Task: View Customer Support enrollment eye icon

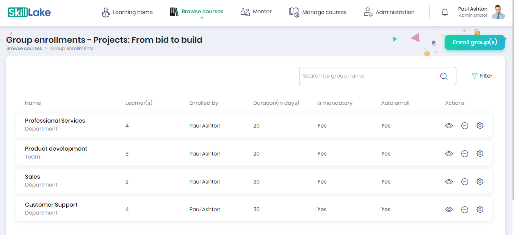Action: coord(449,209)
